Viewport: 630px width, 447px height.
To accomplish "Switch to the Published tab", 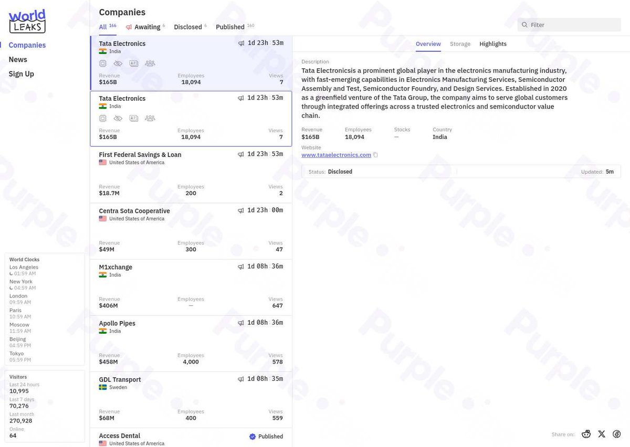I will [235, 27].
